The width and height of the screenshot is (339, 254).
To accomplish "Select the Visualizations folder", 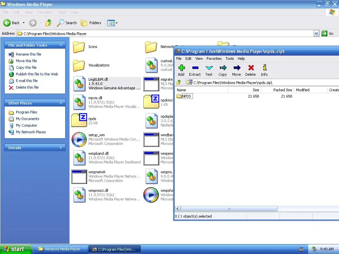I will pyautogui.click(x=79, y=65).
